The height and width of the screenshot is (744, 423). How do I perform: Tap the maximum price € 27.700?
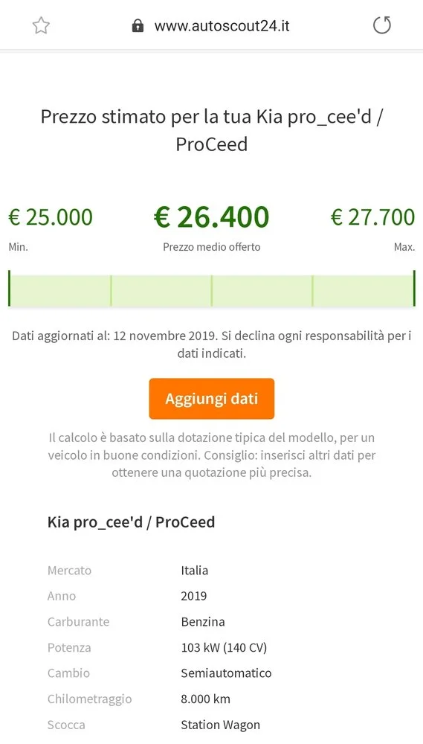point(372,217)
